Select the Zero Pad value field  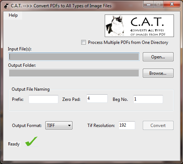pos(97,98)
